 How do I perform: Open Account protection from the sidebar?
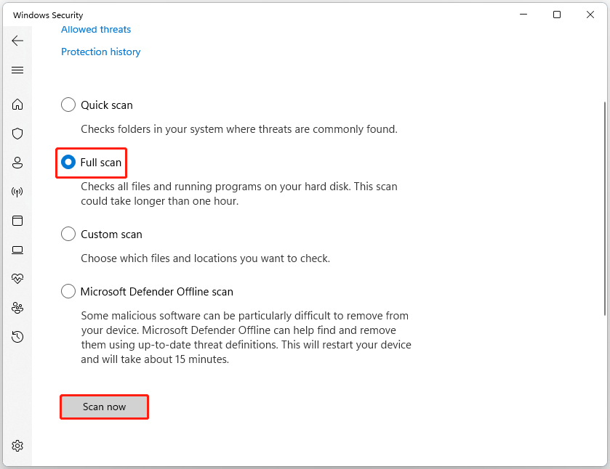pos(17,163)
